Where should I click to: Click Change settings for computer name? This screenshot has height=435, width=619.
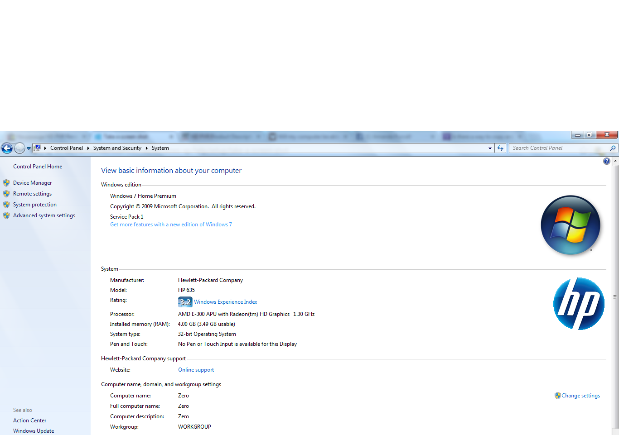[580, 396]
